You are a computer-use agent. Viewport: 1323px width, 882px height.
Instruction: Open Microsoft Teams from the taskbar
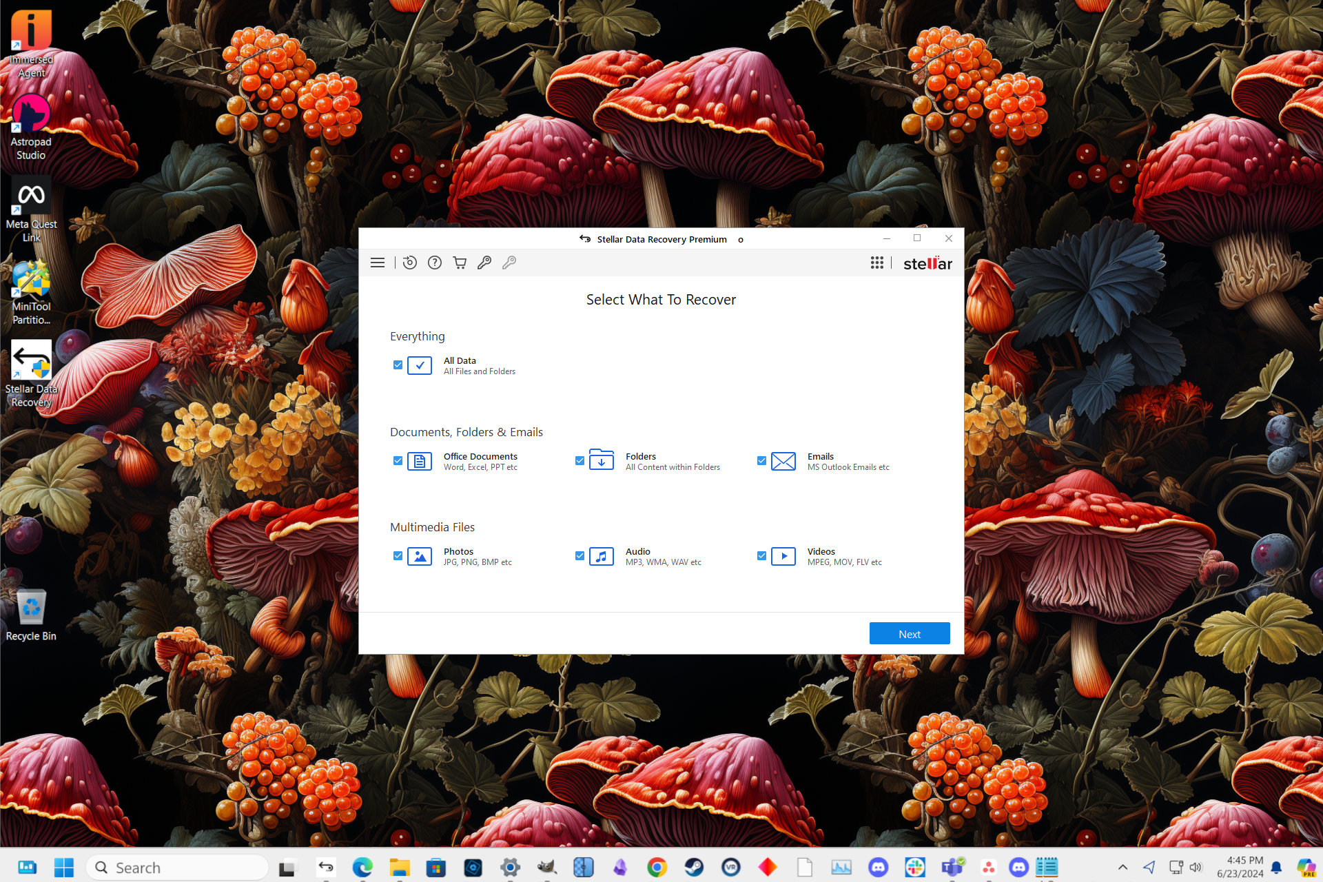click(x=952, y=868)
